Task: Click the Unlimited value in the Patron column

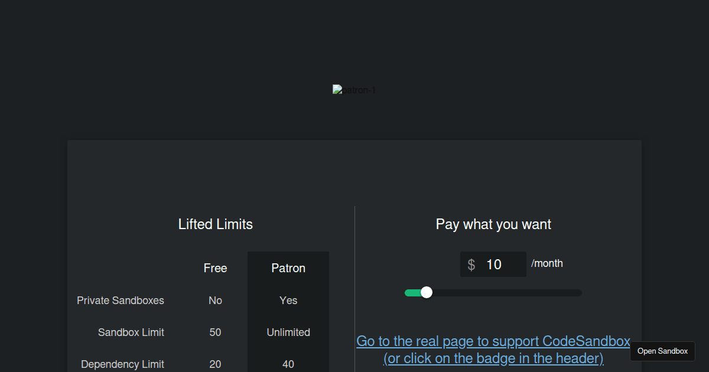Action: pos(288,332)
